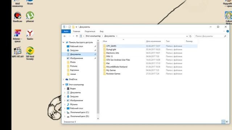Refresh the Документы folder view
This screenshot has height=130, width=232.
pyautogui.click(x=190, y=36)
